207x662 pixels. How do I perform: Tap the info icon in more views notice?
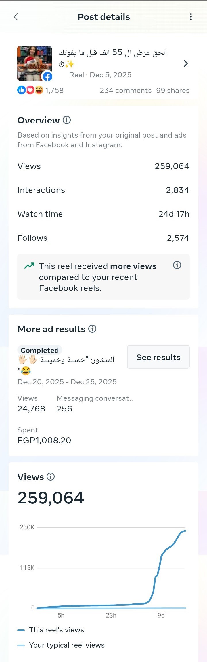pos(177,265)
